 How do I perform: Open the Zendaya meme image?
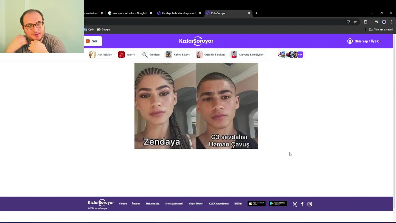196,106
